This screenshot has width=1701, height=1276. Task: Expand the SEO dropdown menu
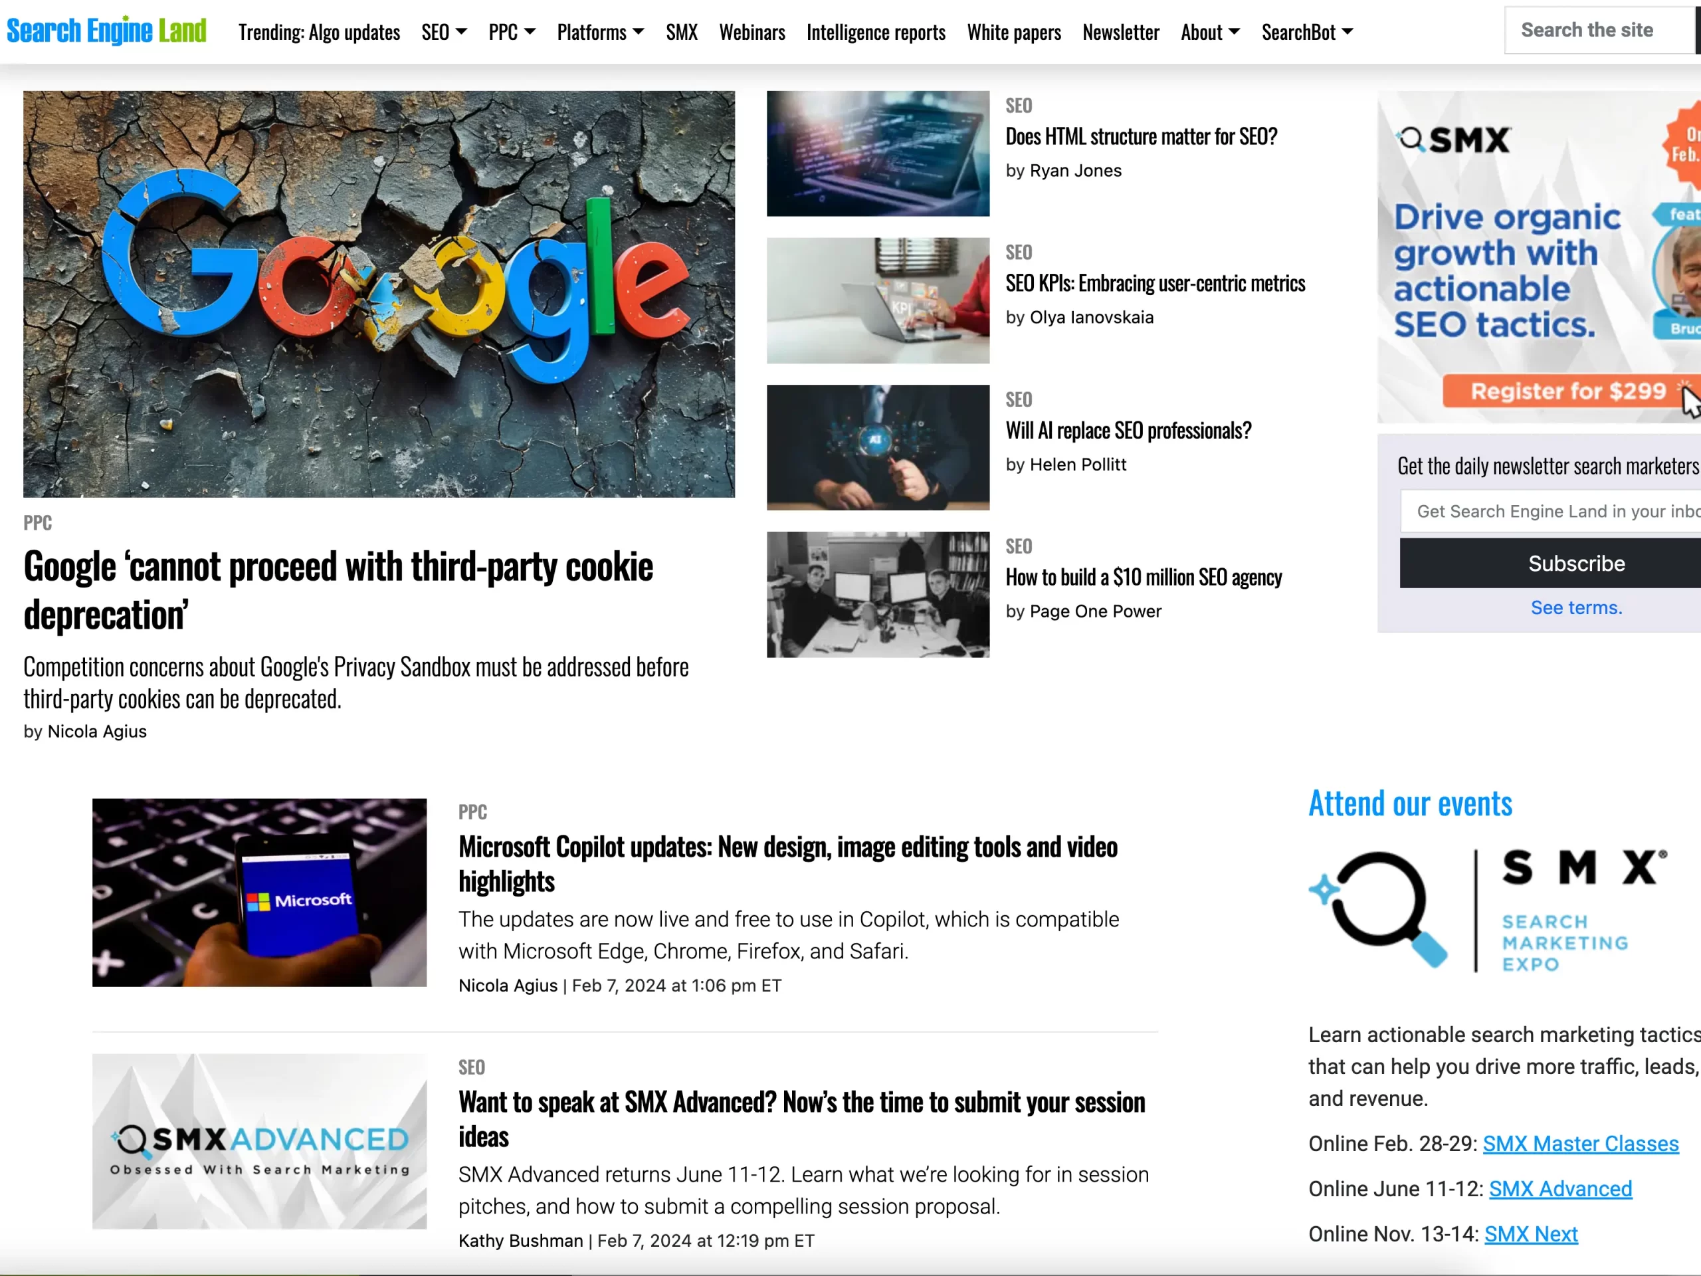tap(444, 33)
